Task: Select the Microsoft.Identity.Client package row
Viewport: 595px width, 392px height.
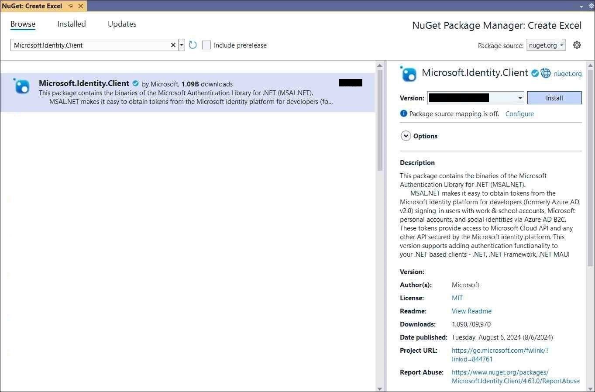Action: pyautogui.click(x=188, y=93)
